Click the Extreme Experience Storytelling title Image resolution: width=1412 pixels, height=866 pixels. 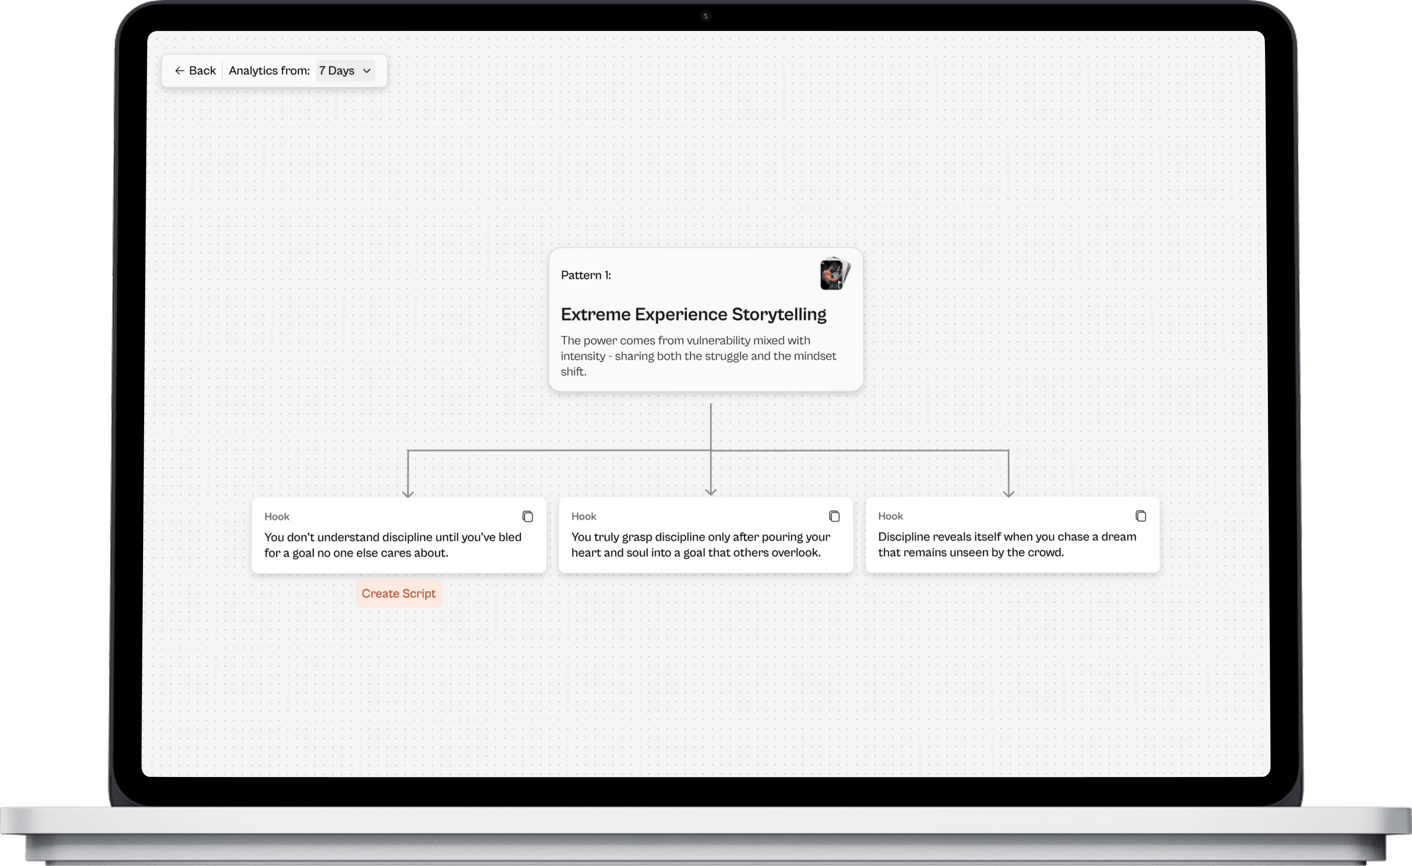pos(693,314)
